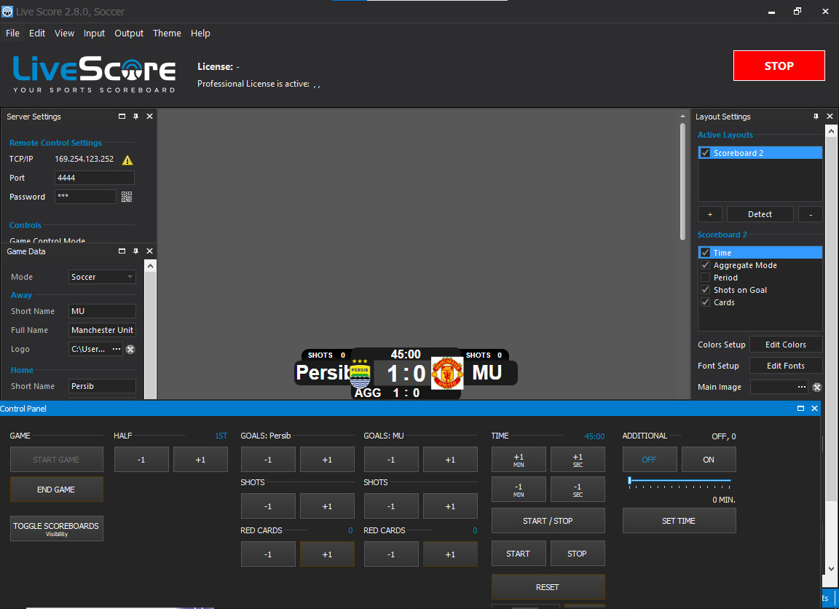Open Edit Colors
This screenshot has height=609, width=839.
(x=786, y=345)
